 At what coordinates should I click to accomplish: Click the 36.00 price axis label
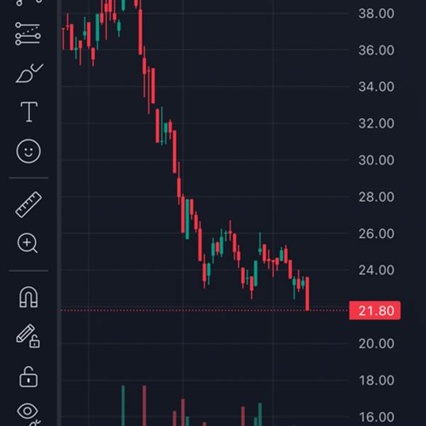376,50
